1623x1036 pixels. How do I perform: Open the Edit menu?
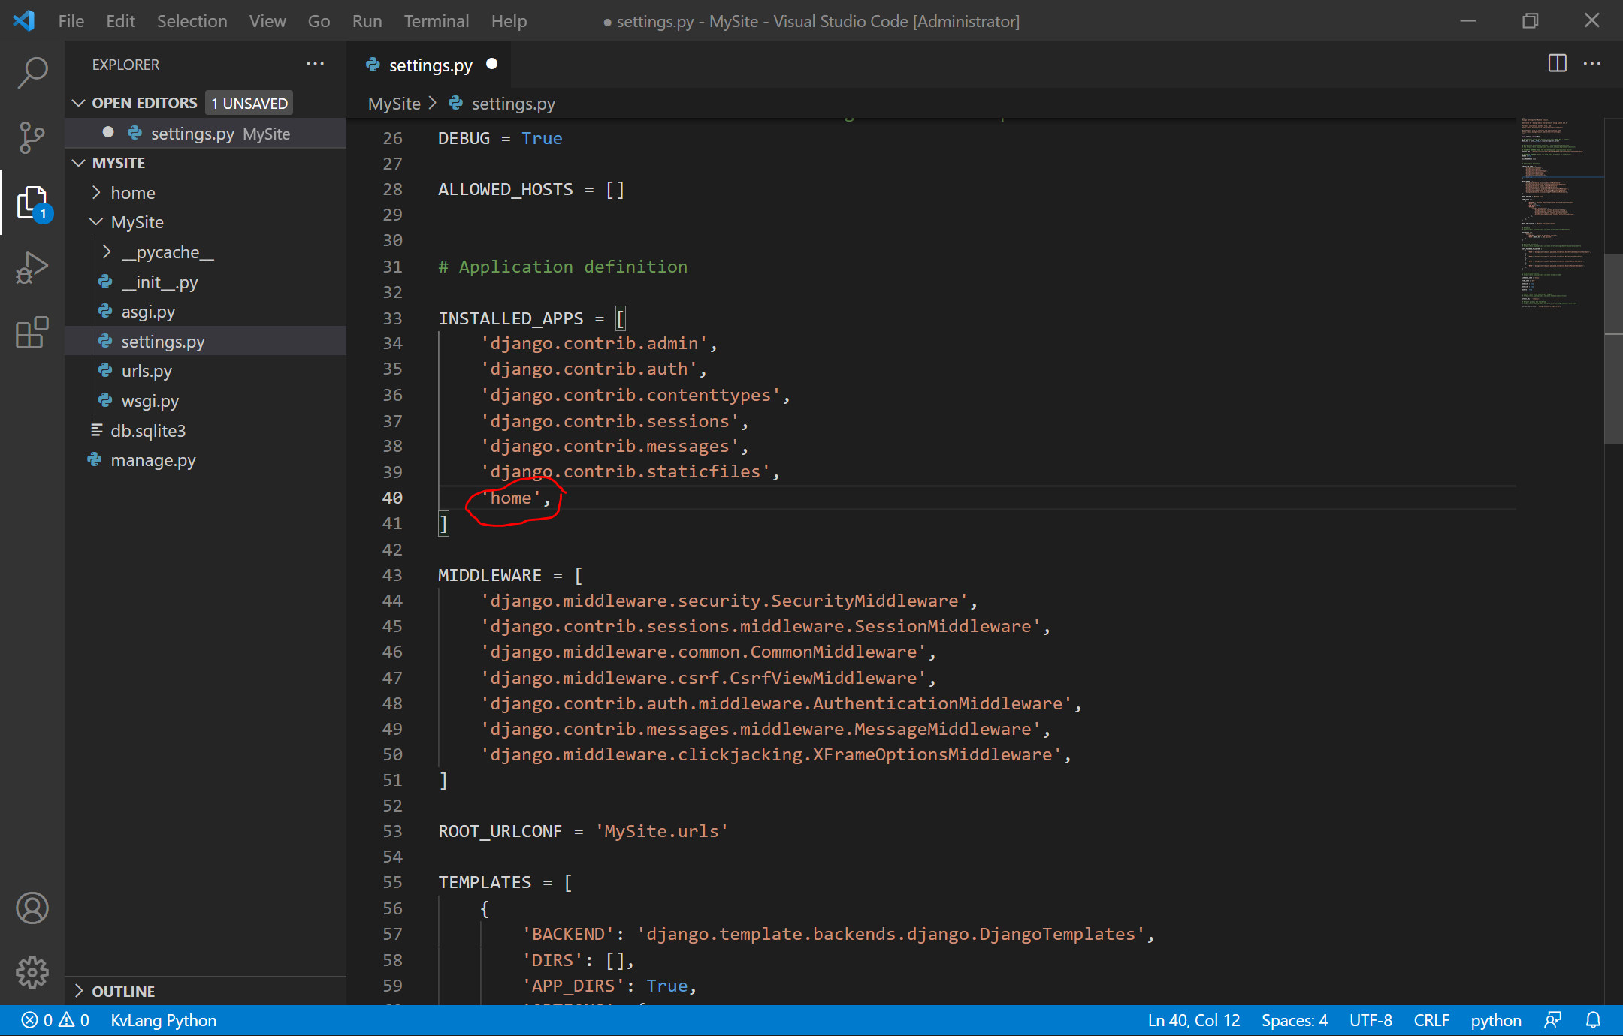pos(120,21)
